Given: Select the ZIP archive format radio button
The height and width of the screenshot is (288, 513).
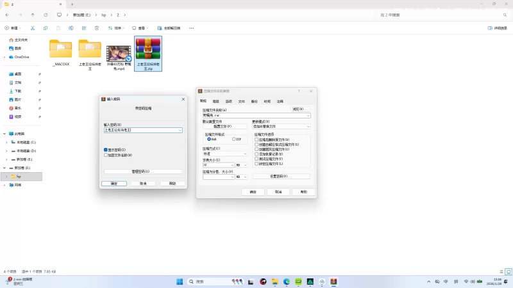Looking at the screenshot, I should click(234, 139).
